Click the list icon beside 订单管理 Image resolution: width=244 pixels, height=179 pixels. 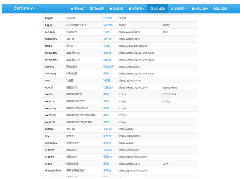tap(91, 8)
